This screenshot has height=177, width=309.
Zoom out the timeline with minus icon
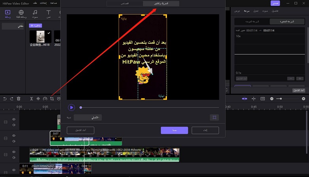(272, 99)
